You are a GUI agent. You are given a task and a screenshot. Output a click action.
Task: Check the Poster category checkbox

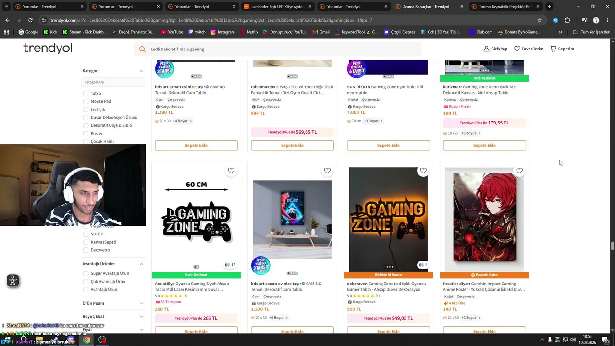pyautogui.click(x=86, y=134)
